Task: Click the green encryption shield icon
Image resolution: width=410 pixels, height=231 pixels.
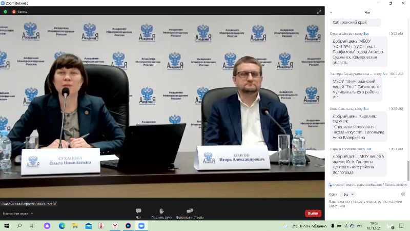Action: click(5, 11)
